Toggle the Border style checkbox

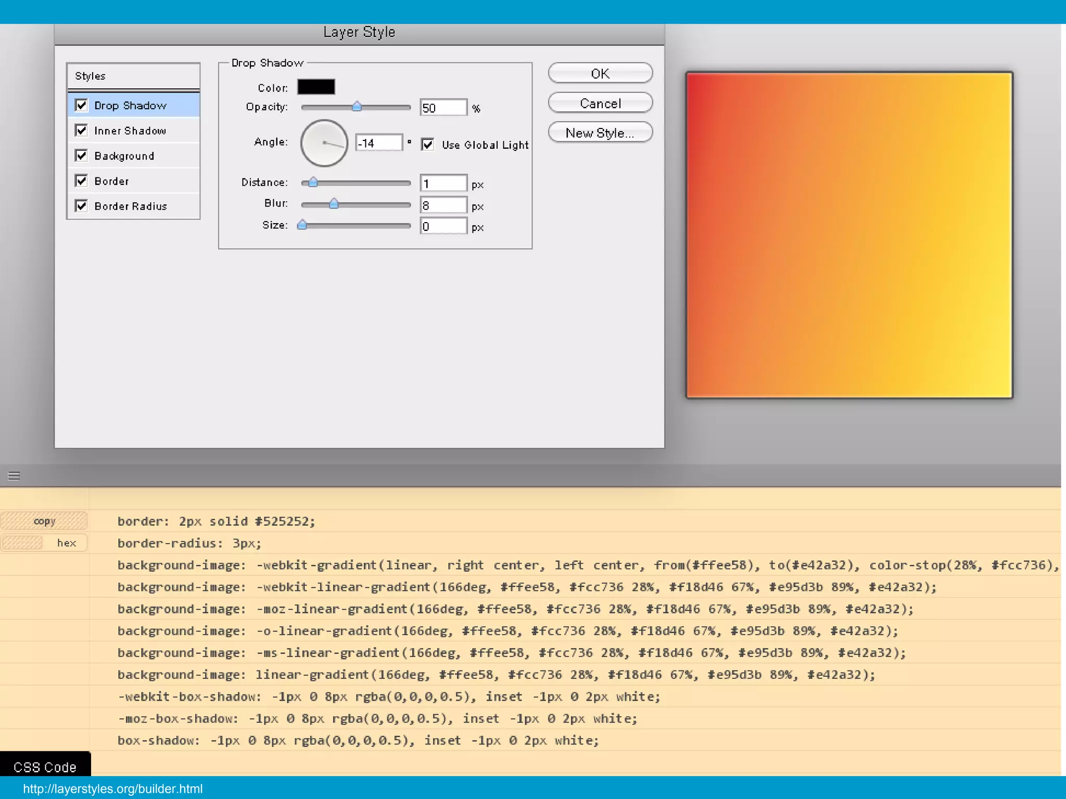coord(81,181)
